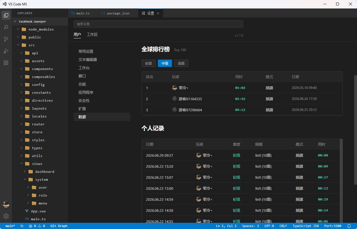The image size is (357, 229).
Task: Click the Manage gear icon in activity bar
Action: 6,216
